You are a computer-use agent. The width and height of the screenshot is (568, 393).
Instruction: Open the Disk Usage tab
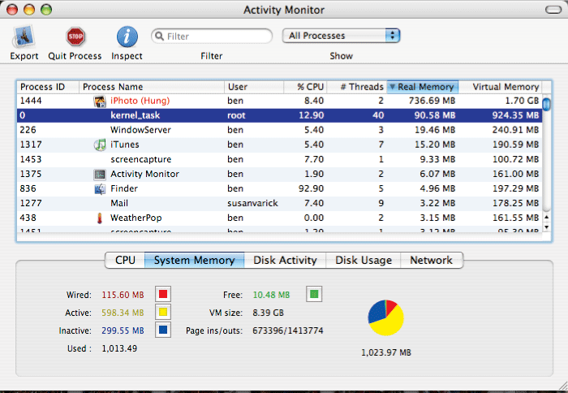point(364,261)
